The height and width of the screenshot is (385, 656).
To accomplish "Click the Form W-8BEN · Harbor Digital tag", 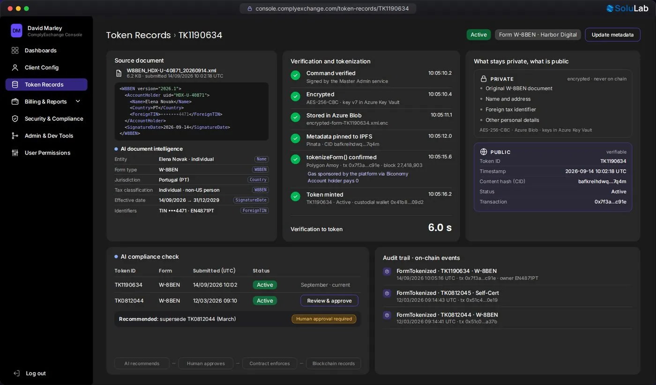I will pyautogui.click(x=538, y=35).
